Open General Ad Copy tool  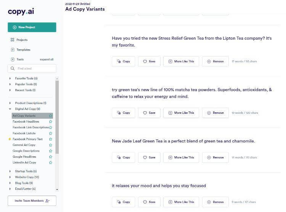point(24,145)
